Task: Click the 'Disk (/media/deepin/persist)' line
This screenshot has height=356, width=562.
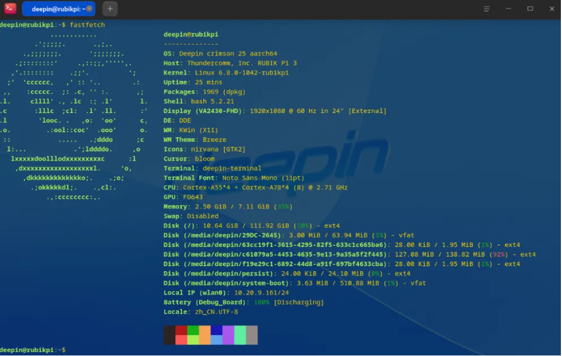Action: [x=287, y=274]
